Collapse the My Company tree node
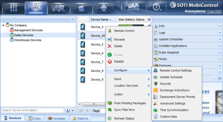This screenshot has width=223, height=122. (3, 25)
